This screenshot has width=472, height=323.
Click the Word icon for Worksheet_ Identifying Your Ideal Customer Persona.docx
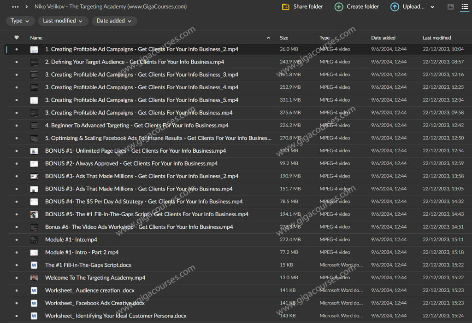click(34, 316)
